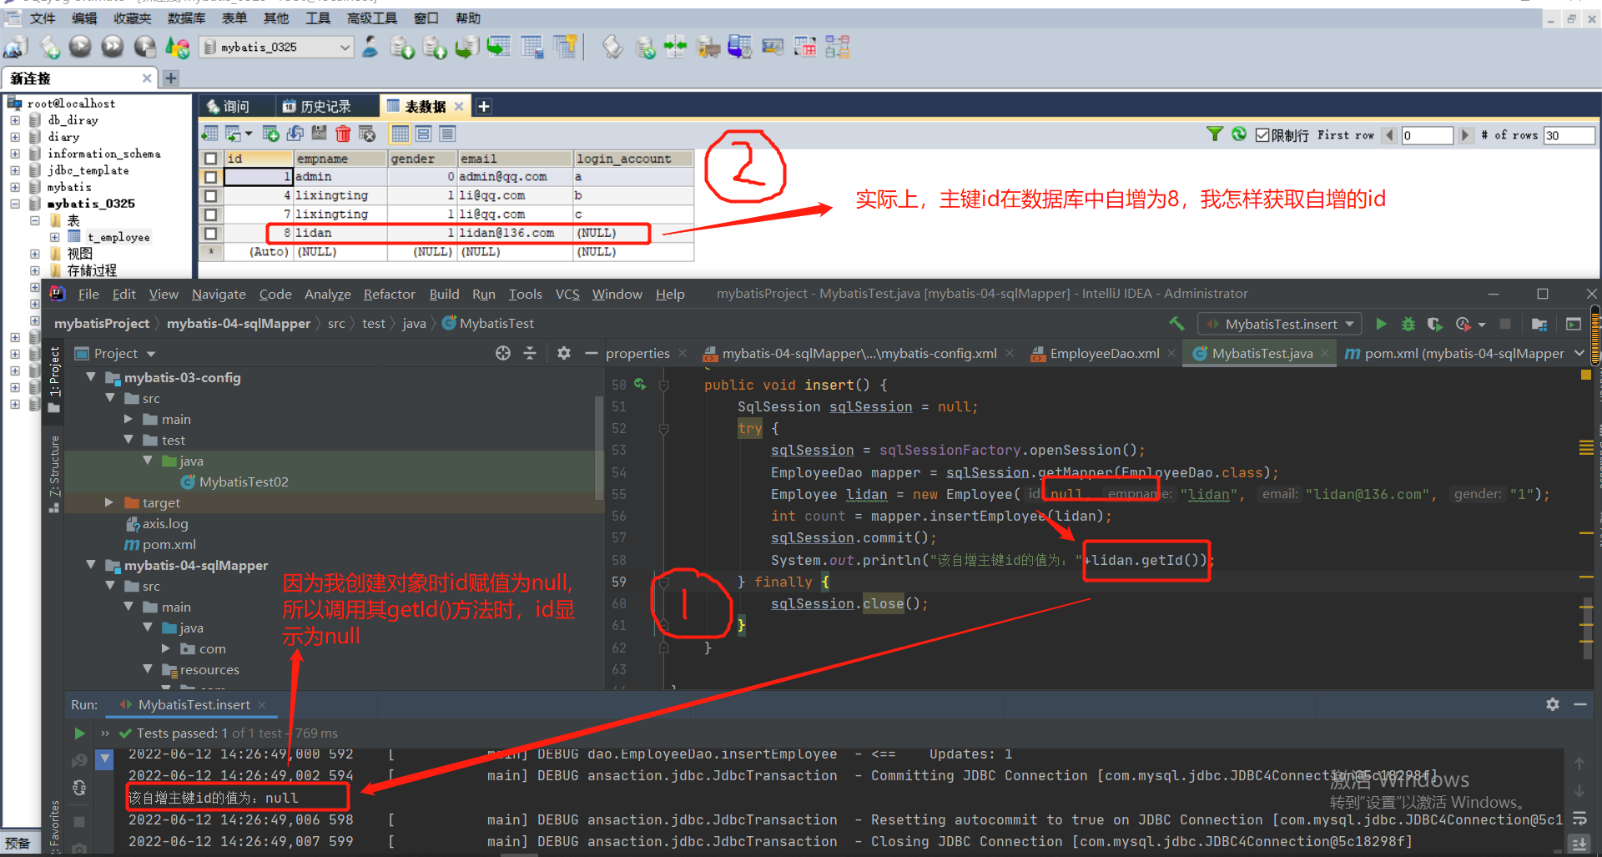Viewport: 1602px width, 857px height.
Task: Expand the 视图 views node
Action: pyautogui.click(x=35, y=254)
